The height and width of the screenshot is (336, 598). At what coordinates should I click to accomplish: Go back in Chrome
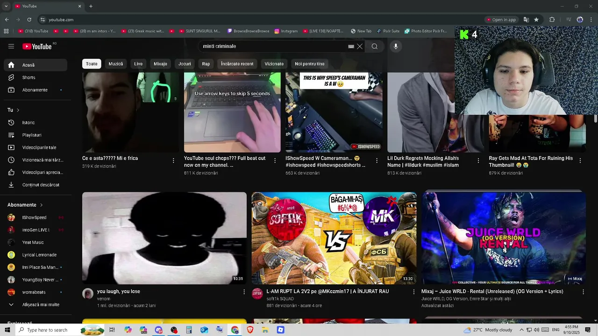pos(7,20)
